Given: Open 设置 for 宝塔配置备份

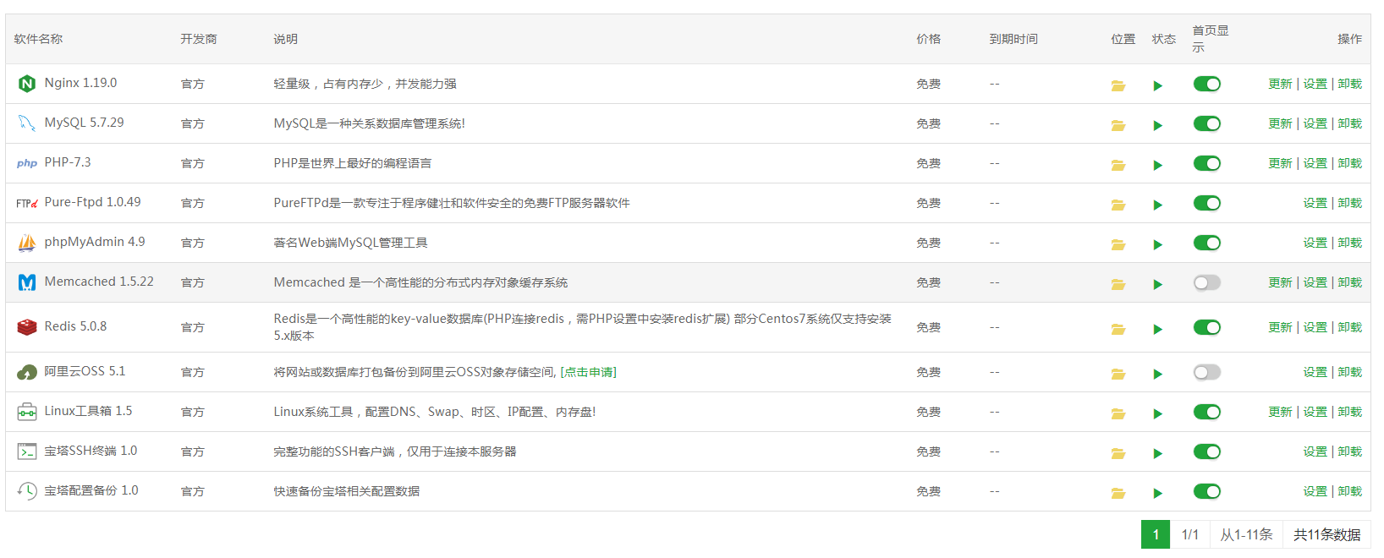Looking at the screenshot, I should coord(1315,491).
